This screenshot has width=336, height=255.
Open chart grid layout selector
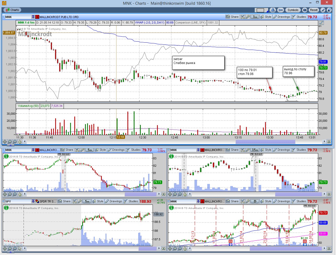(x=261, y=10)
